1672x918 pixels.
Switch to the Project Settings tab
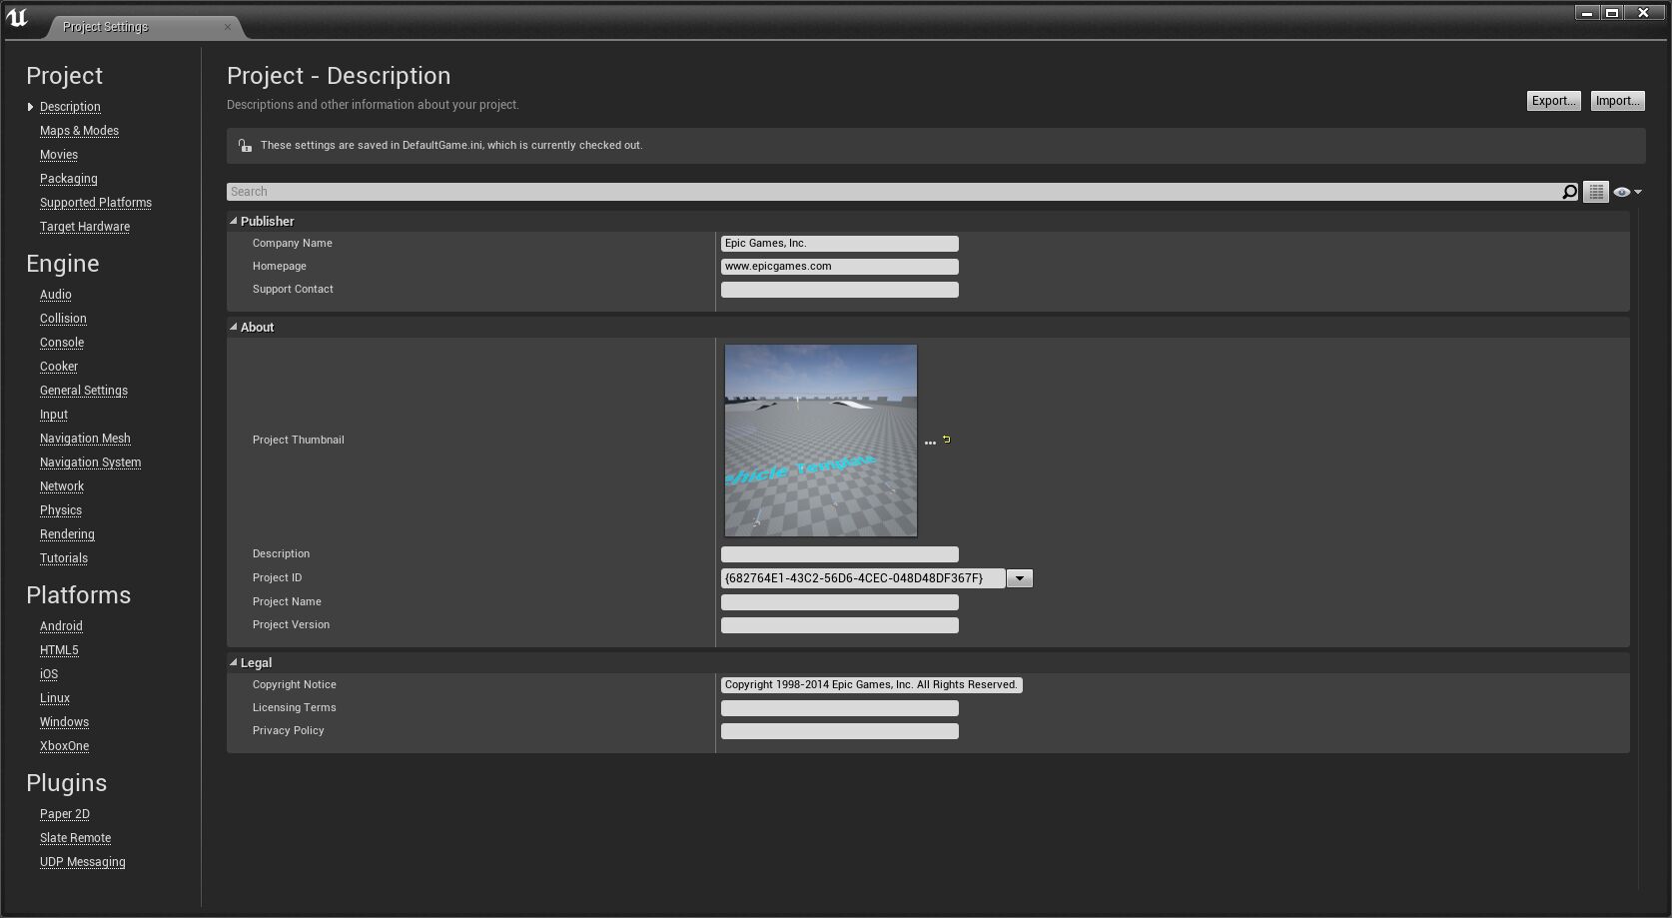pyautogui.click(x=105, y=27)
